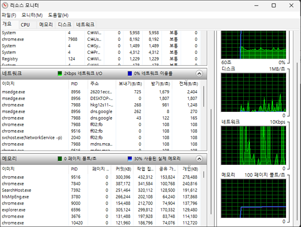Sort network list by 보내기(B/초) column

point(130,84)
